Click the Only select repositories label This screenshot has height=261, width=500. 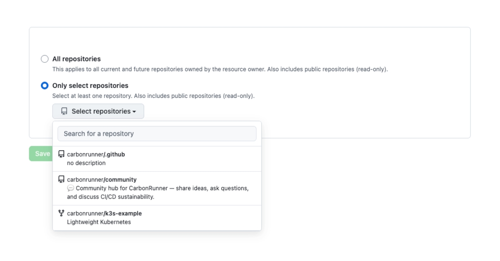90,86
